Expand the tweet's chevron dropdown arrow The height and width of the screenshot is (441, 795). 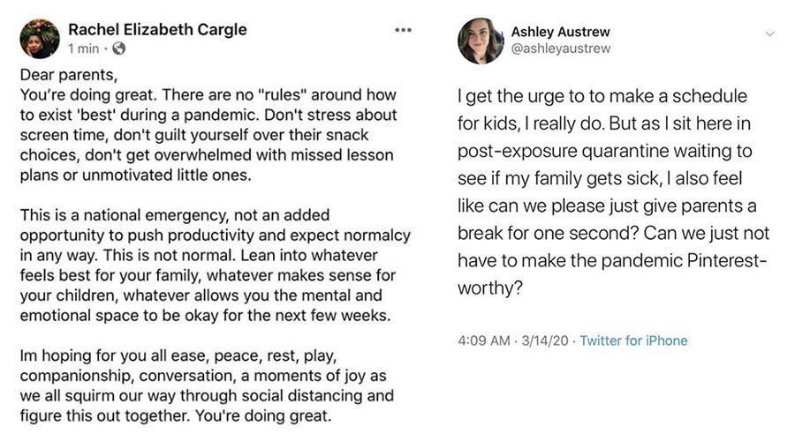(x=769, y=34)
